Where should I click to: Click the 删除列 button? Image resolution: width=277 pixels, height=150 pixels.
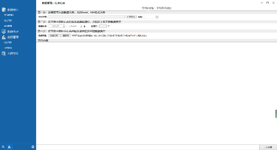[x=65, y=35]
